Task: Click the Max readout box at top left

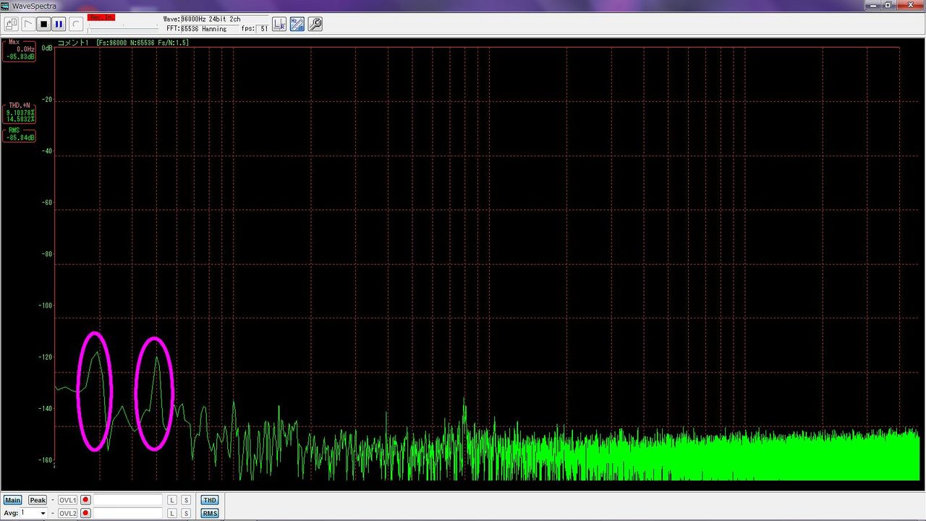Action: pyautogui.click(x=20, y=50)
